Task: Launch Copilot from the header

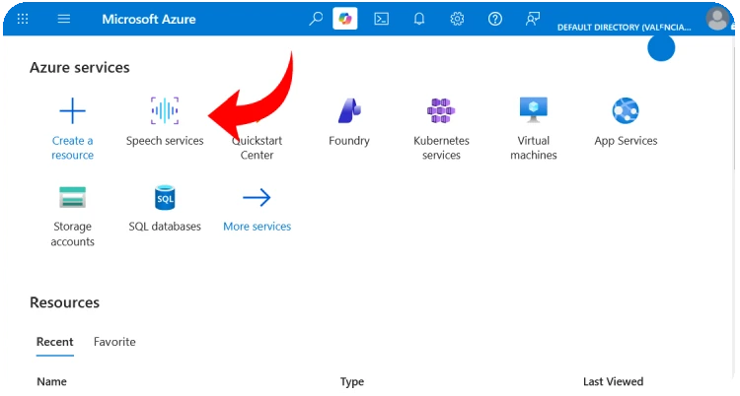Action: click(345, 19)
